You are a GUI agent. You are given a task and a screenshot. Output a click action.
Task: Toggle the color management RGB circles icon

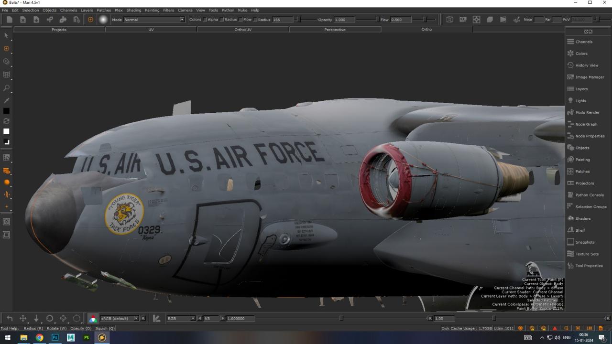point(93,319)
